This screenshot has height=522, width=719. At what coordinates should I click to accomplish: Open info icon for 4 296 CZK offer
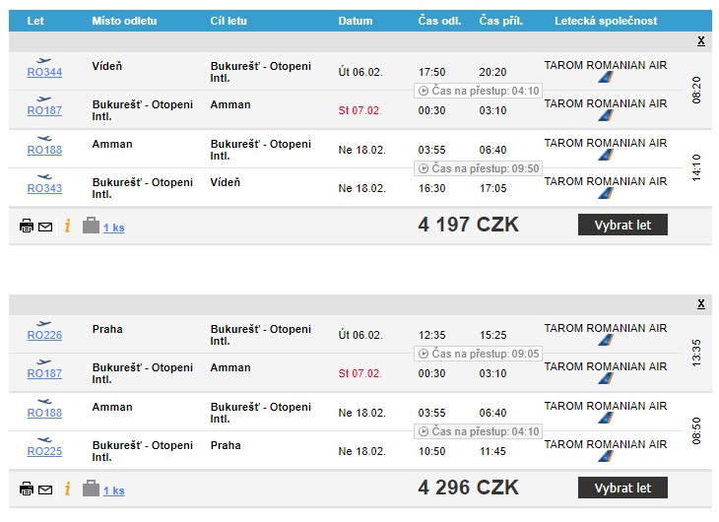click(67, 489)
